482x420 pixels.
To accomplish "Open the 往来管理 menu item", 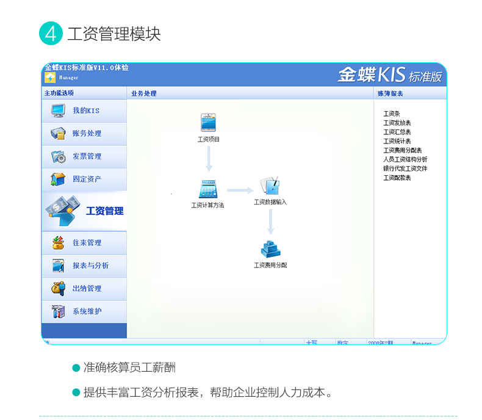I will (87, 243).
